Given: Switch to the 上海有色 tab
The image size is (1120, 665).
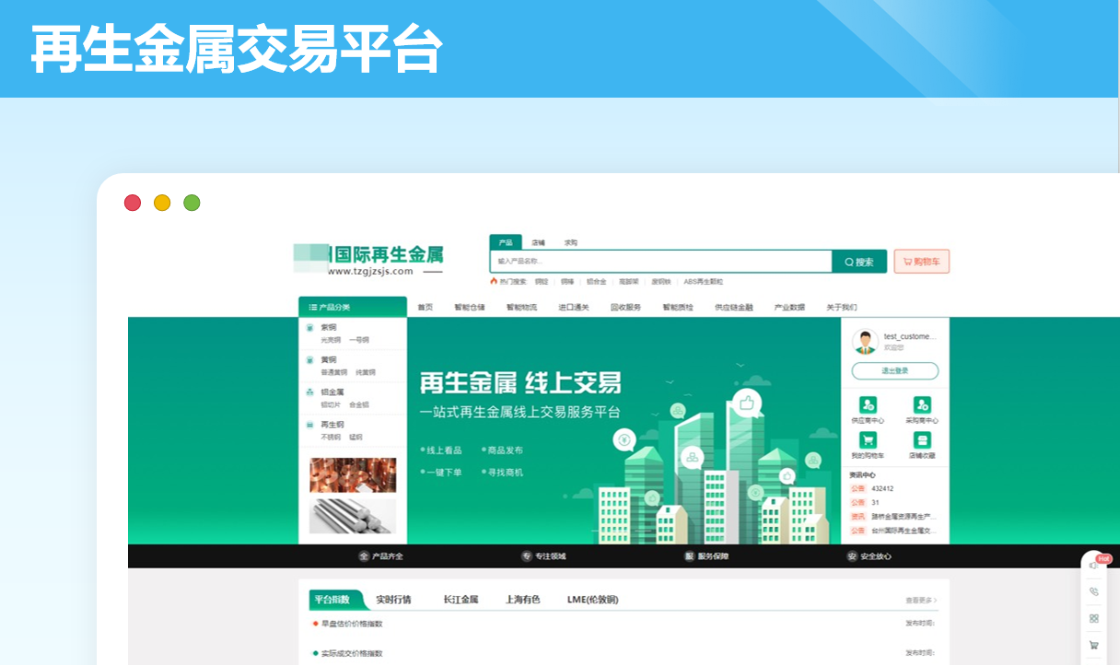Looking at the screenshot, I should pos(522,600).
